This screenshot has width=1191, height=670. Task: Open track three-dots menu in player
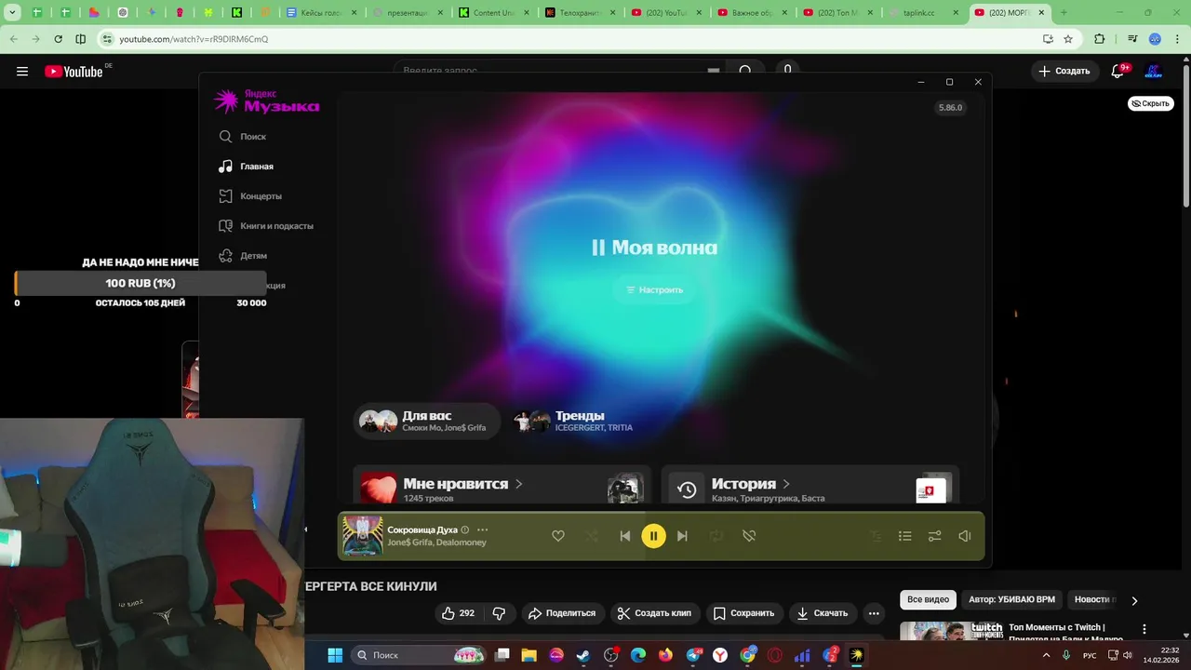point(482,529)
